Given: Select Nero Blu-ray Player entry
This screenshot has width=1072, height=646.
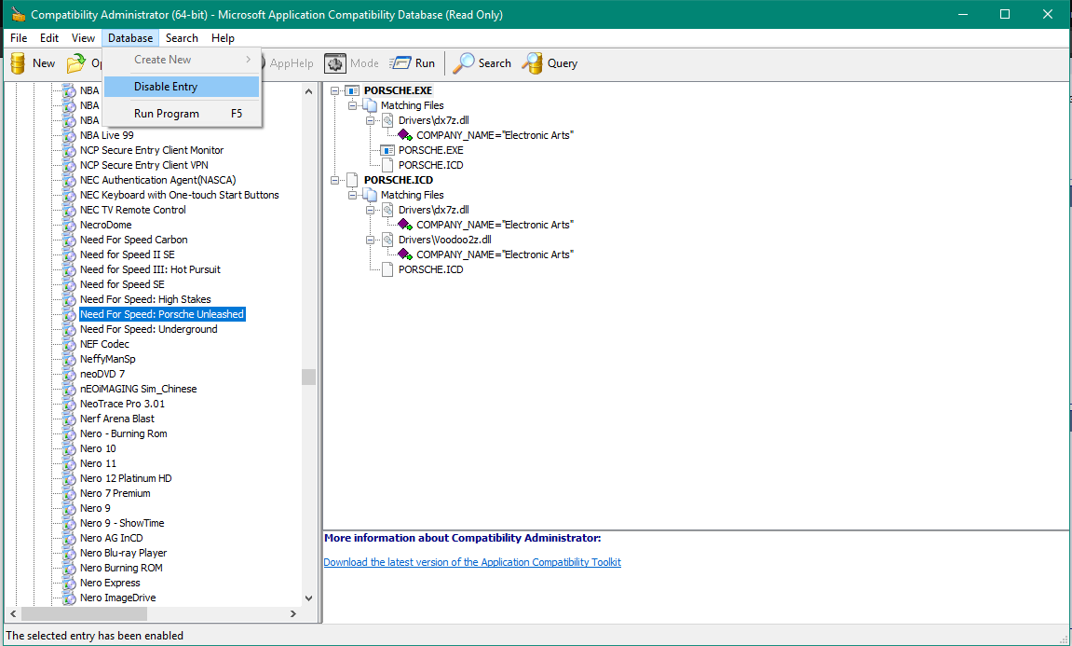Looking at the screenshot, I should tap(123, 553).
